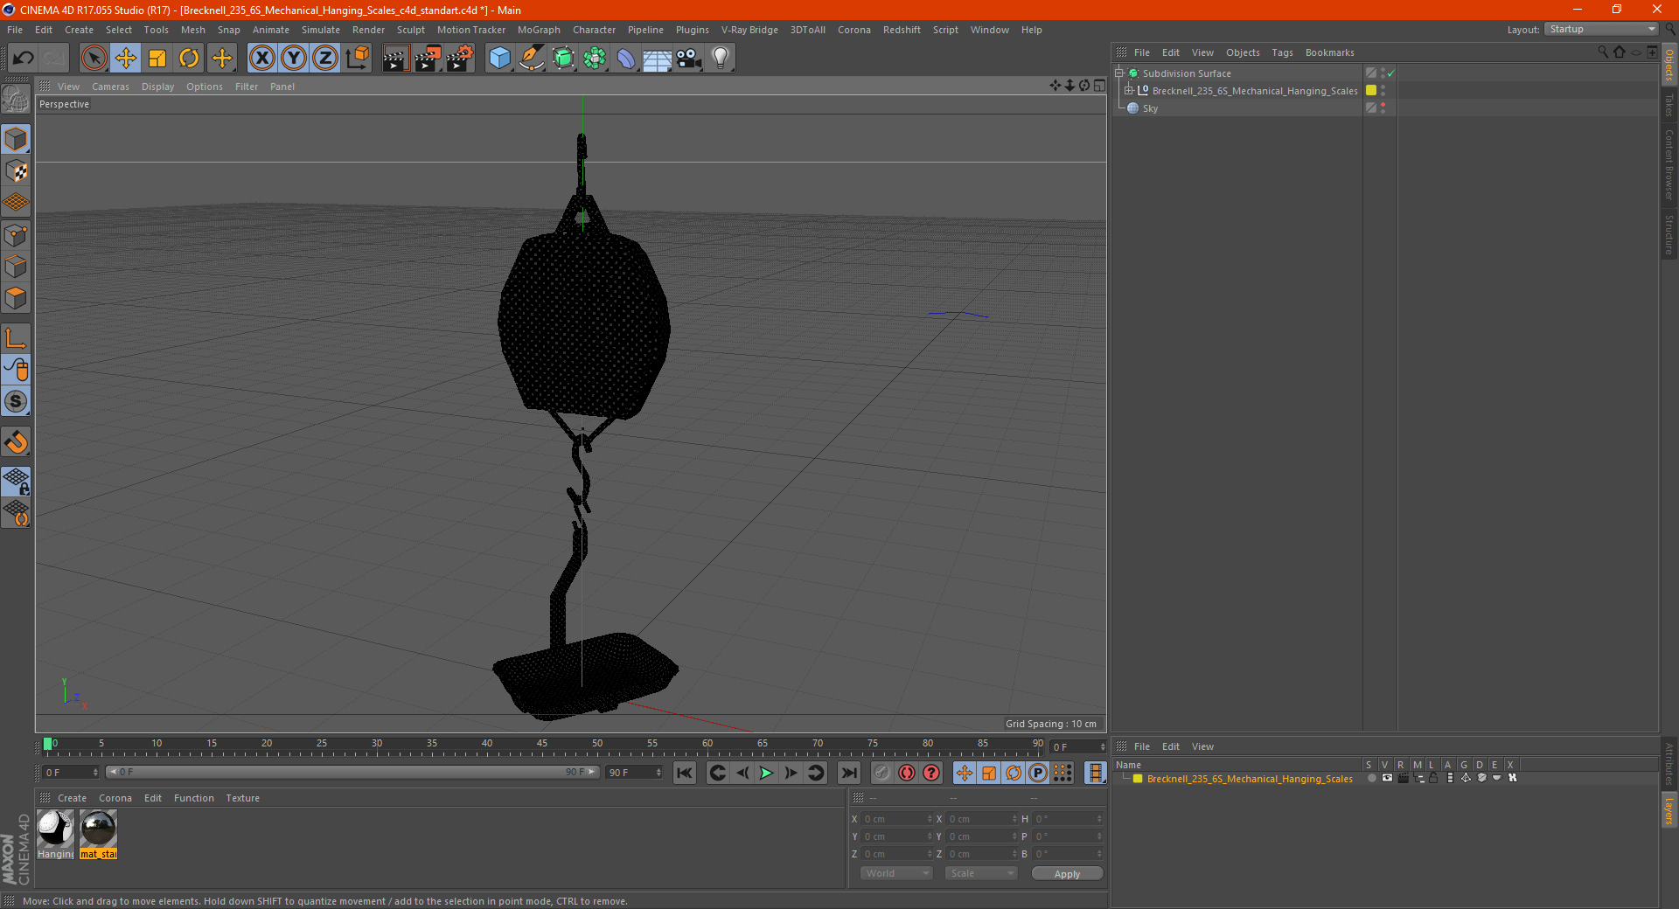The width and height of the screenshot is (1679, 909).
Task: Click Make Editable icon in left sidebar
Action: tap(16, 99)
